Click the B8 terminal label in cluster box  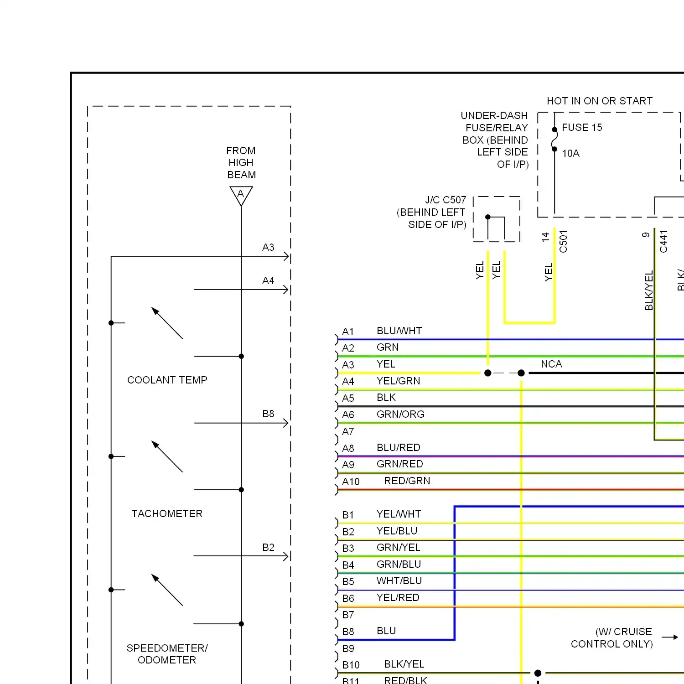[x=268, y=414]
